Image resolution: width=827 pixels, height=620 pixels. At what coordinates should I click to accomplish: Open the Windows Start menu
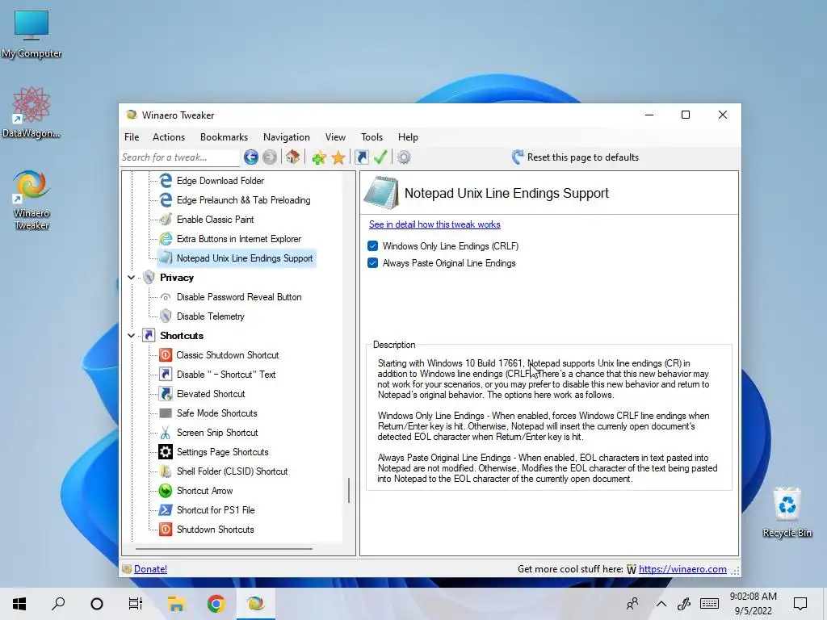[x=19, y=604]
